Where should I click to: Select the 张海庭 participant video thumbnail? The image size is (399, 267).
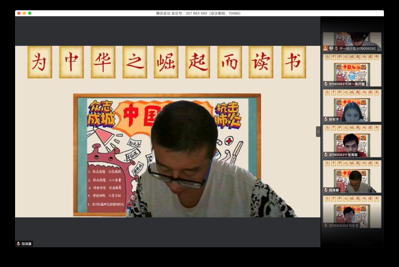(352, 140)
